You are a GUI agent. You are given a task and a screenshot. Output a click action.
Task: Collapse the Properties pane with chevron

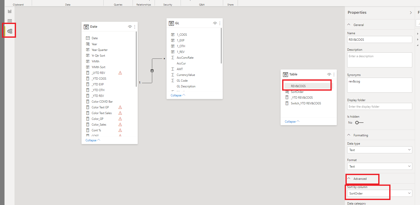point(411,12)
